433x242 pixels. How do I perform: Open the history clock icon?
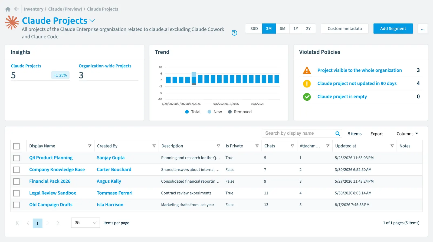click(x=234, y=33)
